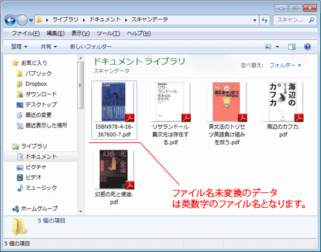The height and width of the screenshot is (252, 321).
Task: Select スキャンデータ in the address breadcrumb
Action: (150, 20)
